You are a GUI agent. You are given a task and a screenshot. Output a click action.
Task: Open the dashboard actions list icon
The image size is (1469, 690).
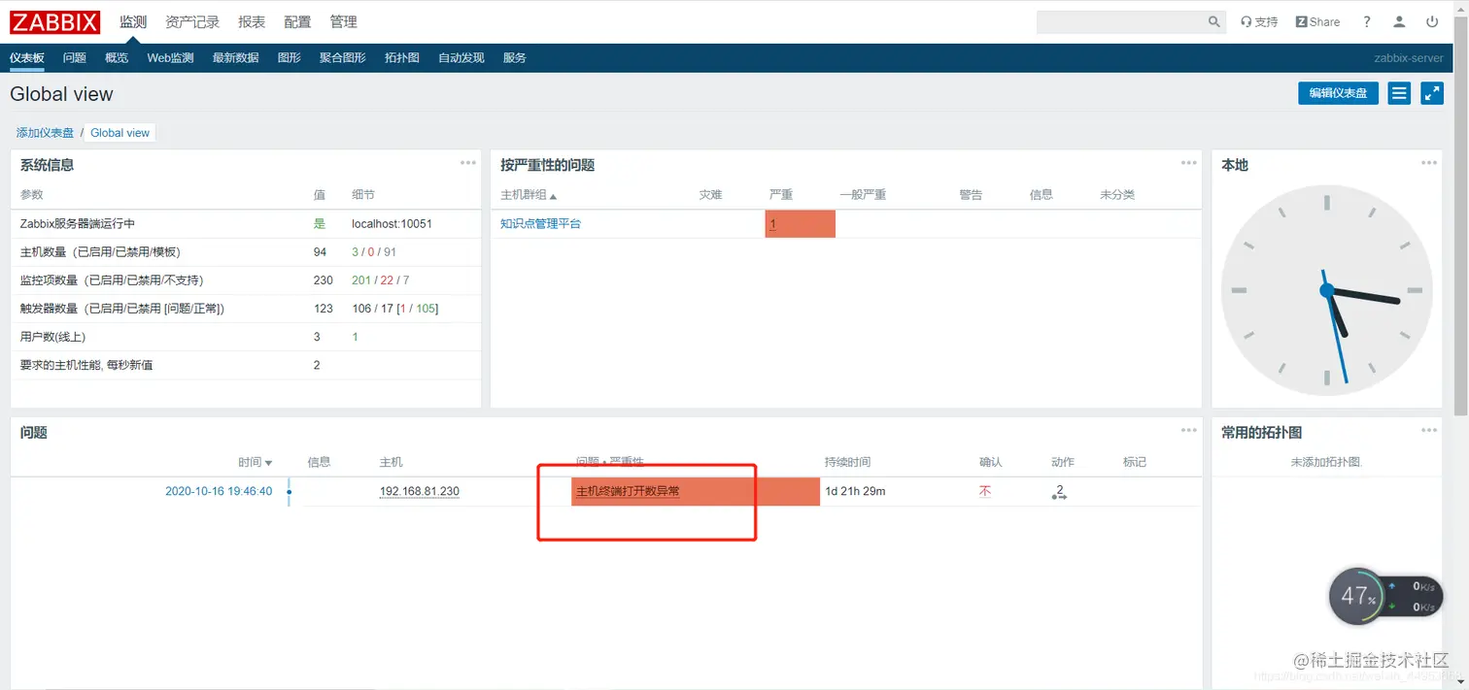pos(1399,93)
